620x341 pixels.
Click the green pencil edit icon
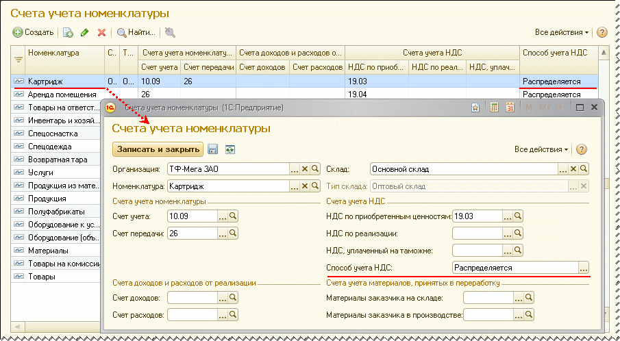click(x=84, y=32)
